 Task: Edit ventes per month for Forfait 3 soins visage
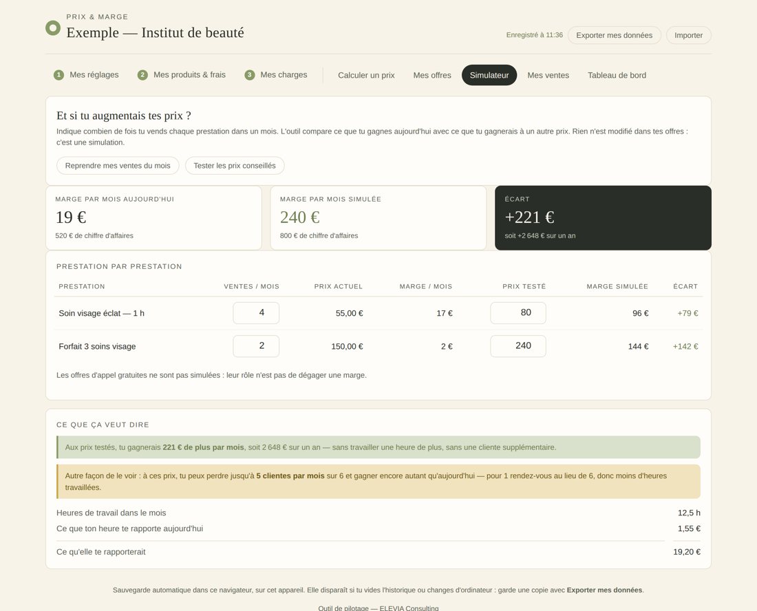256,346
